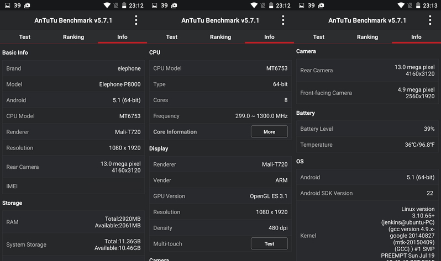Switch to Test tab on left screen
The width and height of the screenshot is (441, 261).
click(x=24, y=37)
